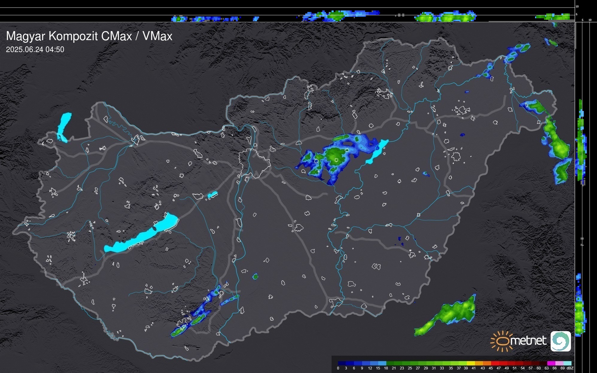The width and height of the screenshot is (597, 373).
Task: Click the metnet wordmark text
Action: point(528,341)
